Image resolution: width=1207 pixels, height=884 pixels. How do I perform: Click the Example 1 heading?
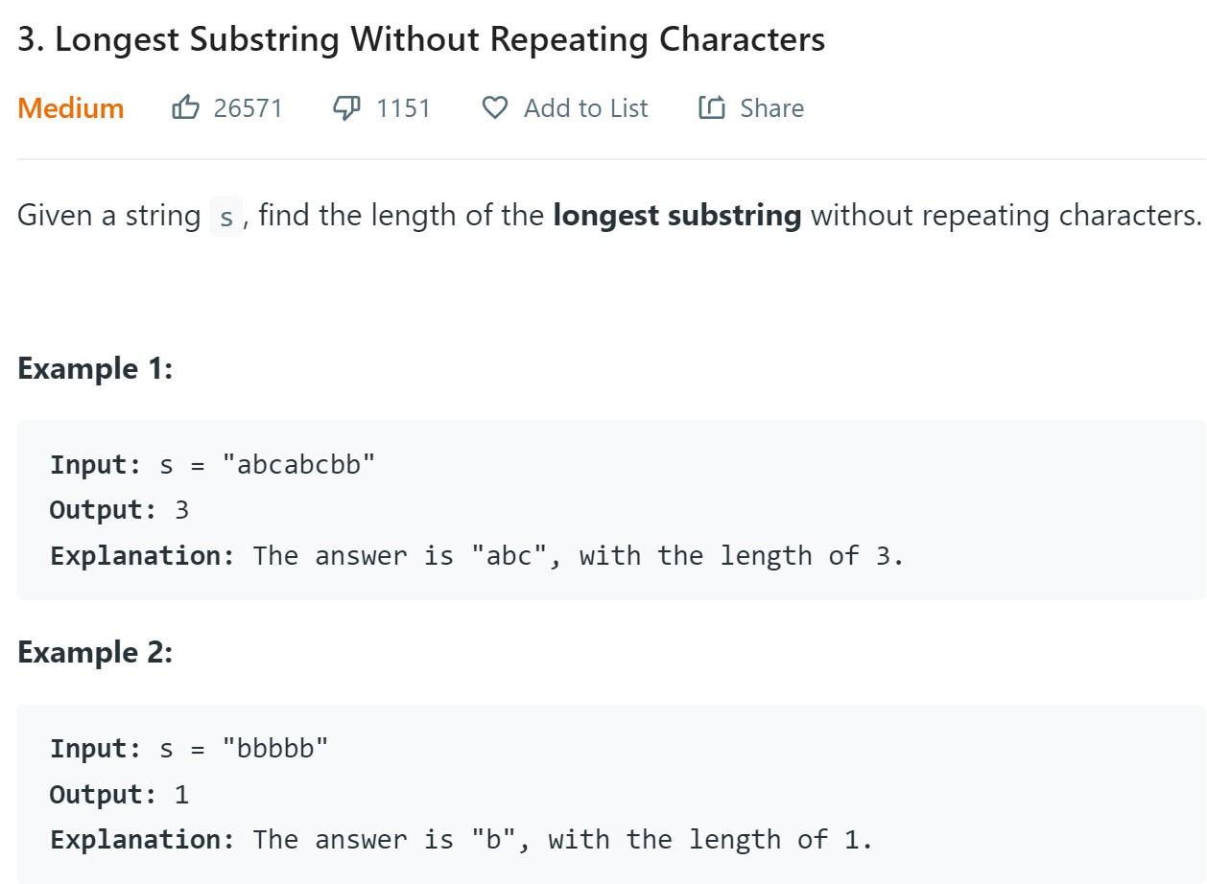[95, 369]
